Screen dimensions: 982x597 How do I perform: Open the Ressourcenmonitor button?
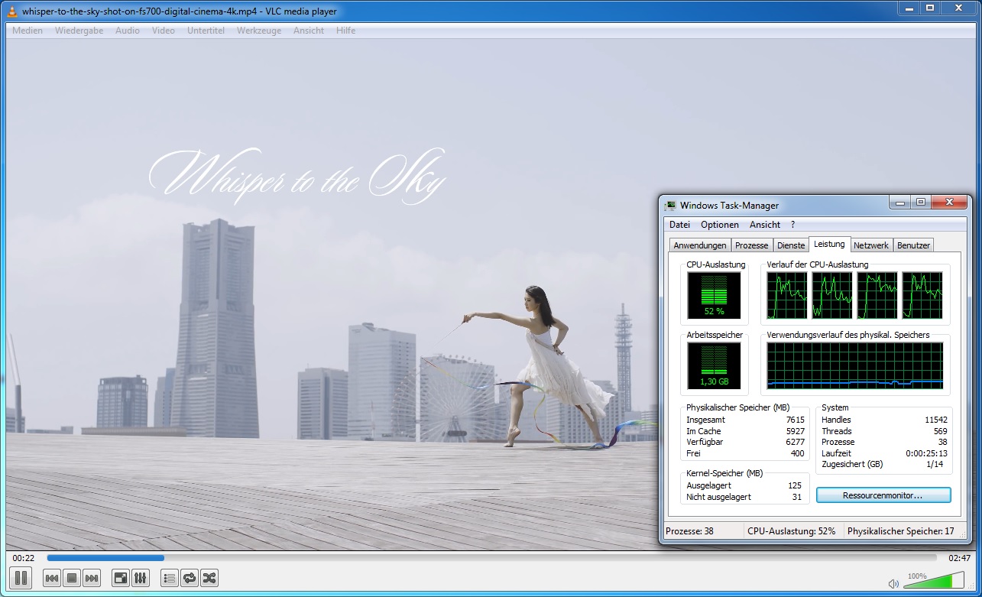883,495
